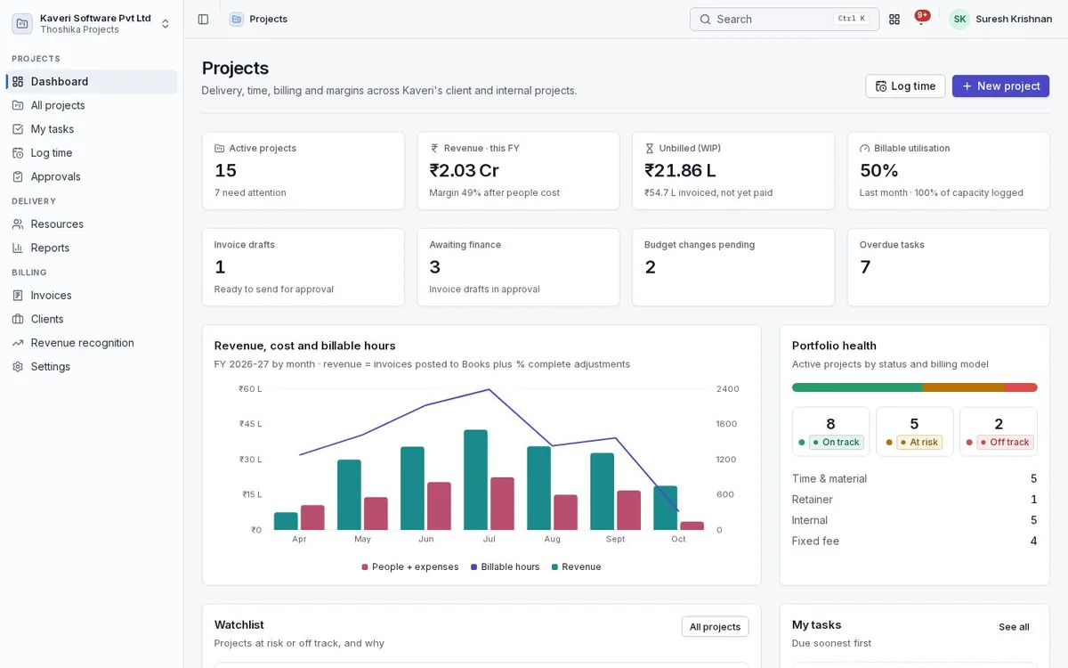Click the Reports bar chart icon

18,248
